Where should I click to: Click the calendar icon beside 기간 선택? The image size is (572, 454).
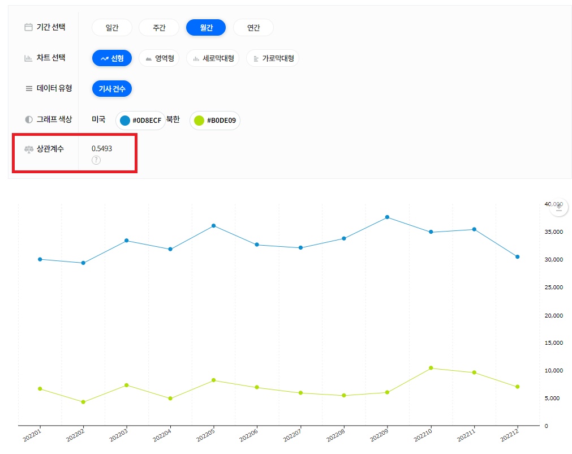(x=28, y=27)
